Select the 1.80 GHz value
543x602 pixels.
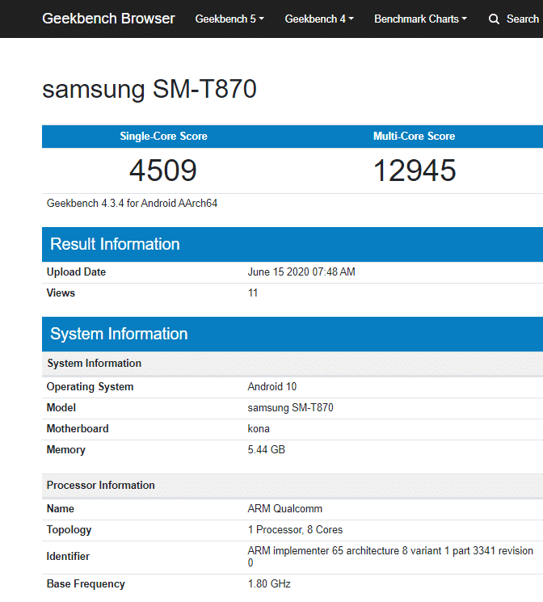click(x=269, y=584)
